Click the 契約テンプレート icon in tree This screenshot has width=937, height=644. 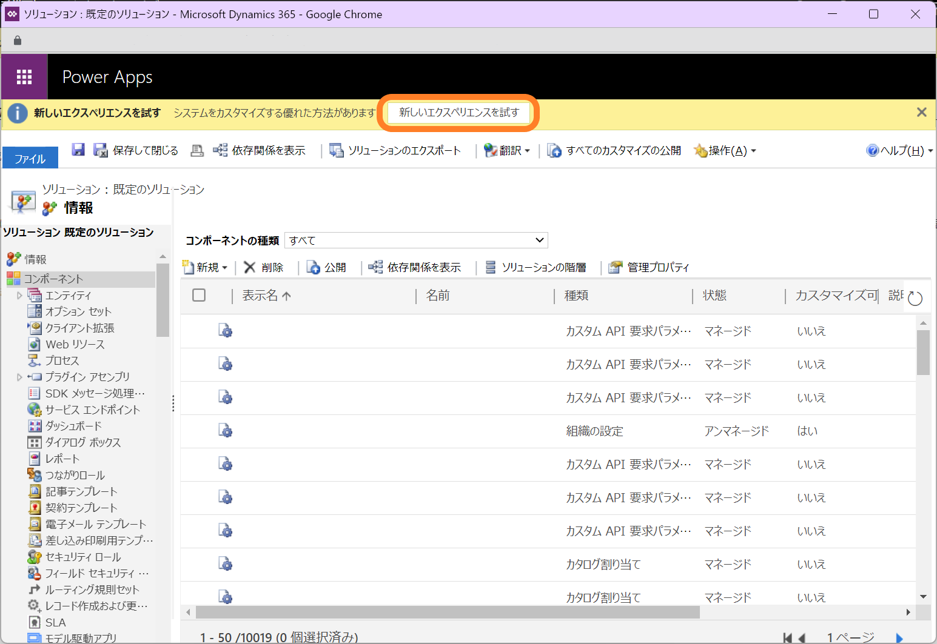coord(35,508)
